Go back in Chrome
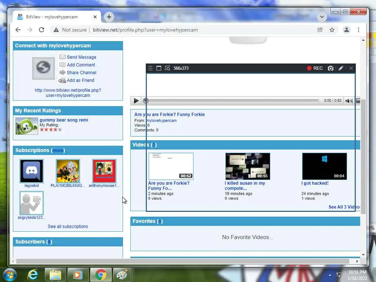376x282 pixels. pyautogui.click(x=18, y=30)
